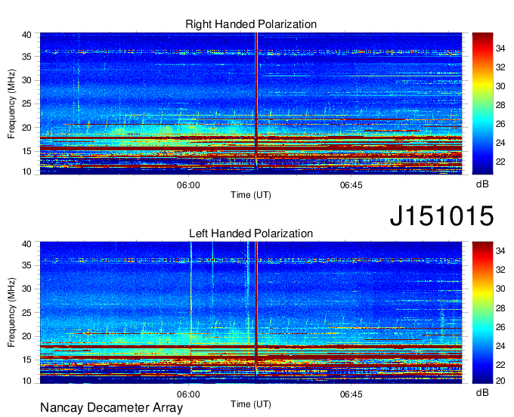
Task: Select the J151015 observation label
Action: coord(441,215)
